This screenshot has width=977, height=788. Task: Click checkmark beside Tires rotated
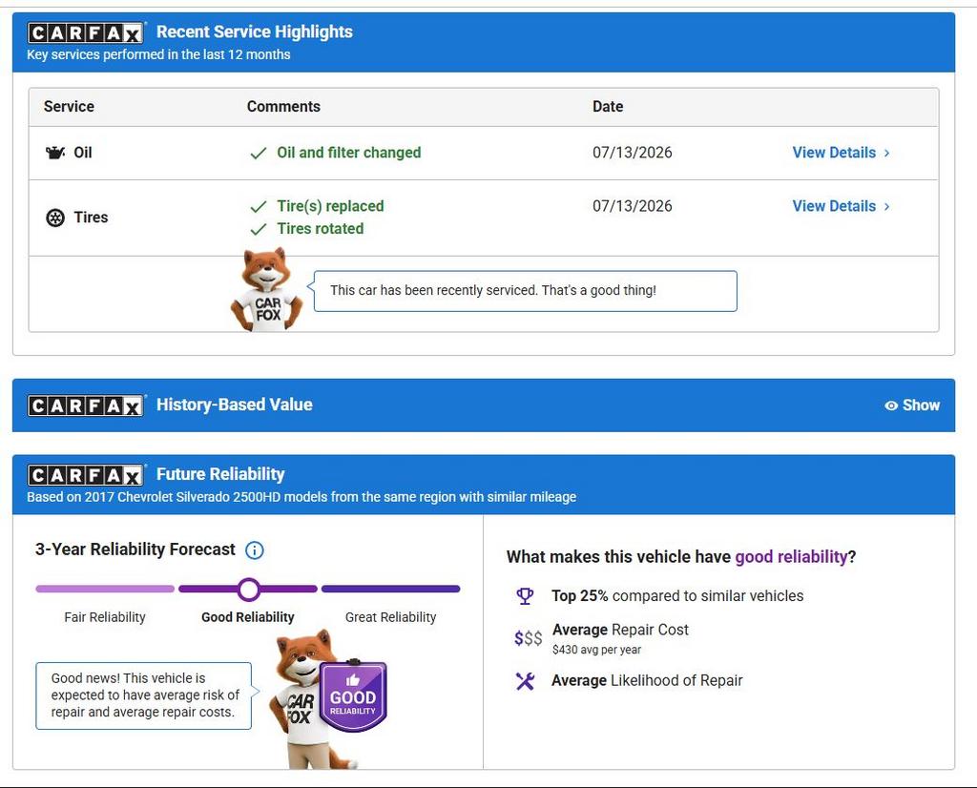258,229
